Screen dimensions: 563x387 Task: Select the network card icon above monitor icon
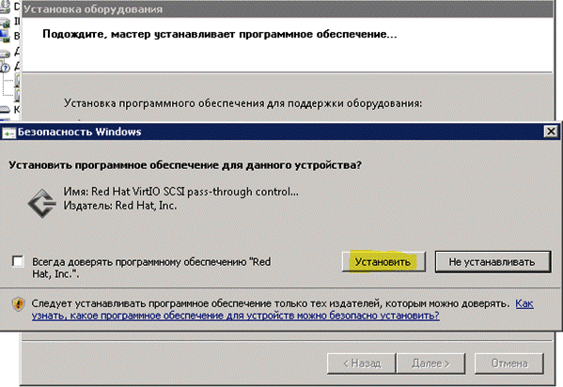point(5,23)
